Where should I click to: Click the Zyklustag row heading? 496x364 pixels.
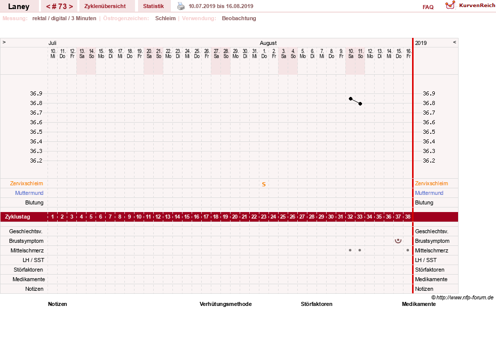click(17, 217)
